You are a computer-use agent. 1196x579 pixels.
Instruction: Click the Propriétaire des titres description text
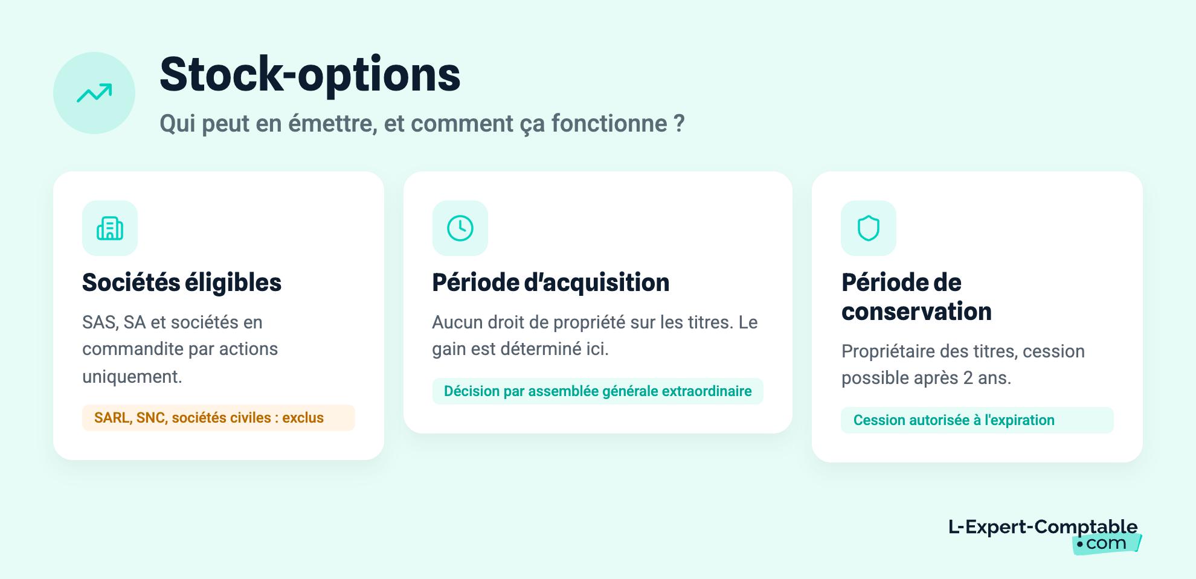963,365
